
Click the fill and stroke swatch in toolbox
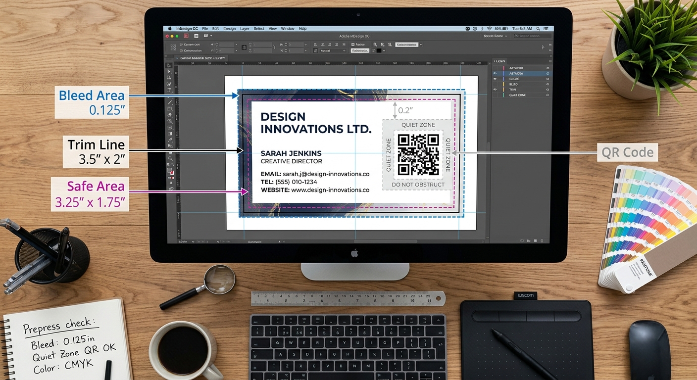171,171
